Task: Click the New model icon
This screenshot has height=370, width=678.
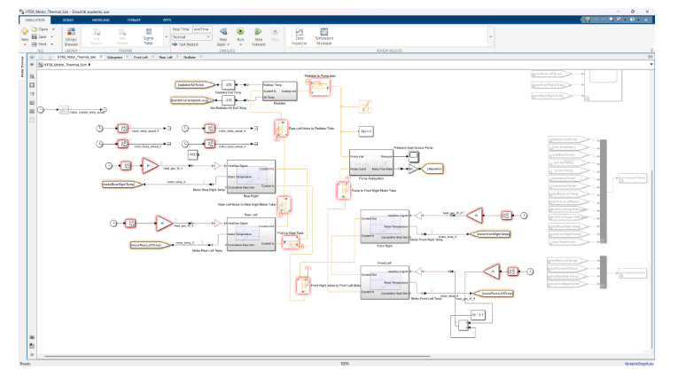Action: pos(25,32)
